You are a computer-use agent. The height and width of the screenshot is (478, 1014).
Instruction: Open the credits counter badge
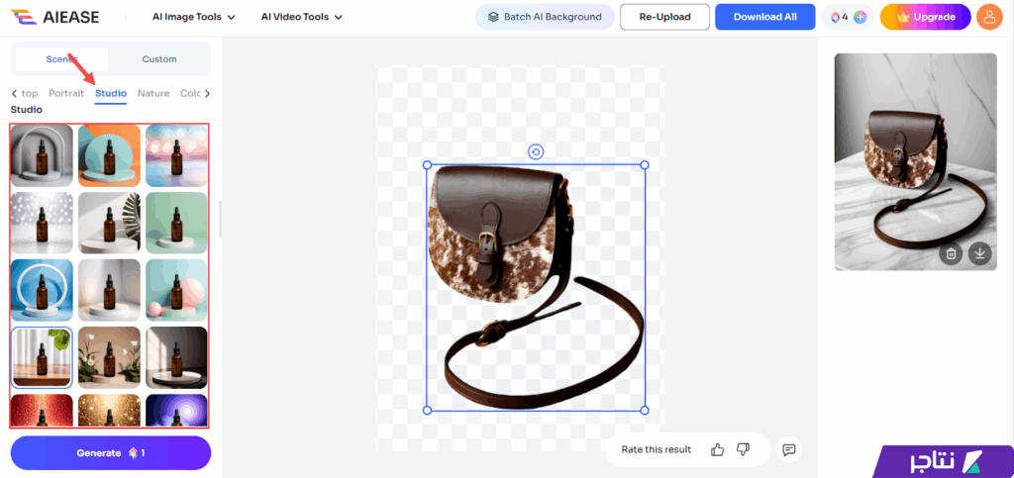(848, 17)
